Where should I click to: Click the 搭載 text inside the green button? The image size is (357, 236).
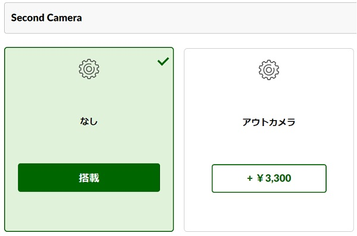[x=89, y=178]
